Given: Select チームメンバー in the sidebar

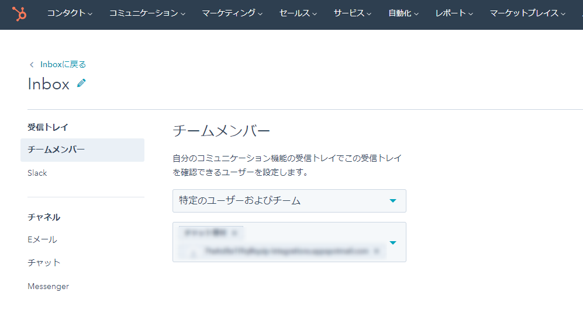Looking at the screenshot, I should pos(56,150).
